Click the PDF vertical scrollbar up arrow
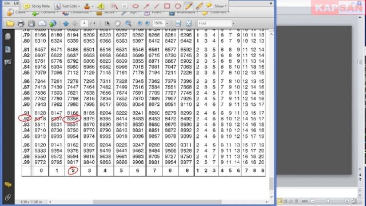The width and height of the screenshot is (366, 206). tap(271, 34)
